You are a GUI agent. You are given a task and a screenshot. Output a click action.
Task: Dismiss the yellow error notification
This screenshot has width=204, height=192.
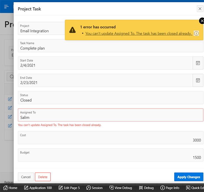(202, 21)
